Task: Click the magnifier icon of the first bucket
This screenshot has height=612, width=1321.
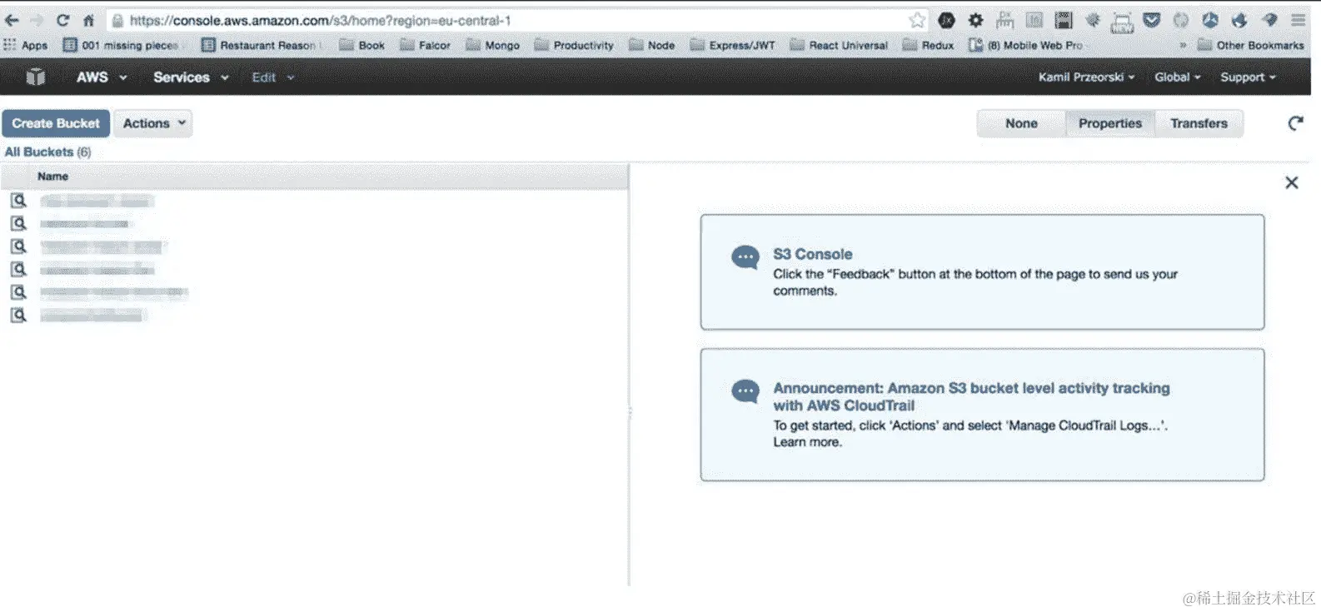Action: pos(18,201)
